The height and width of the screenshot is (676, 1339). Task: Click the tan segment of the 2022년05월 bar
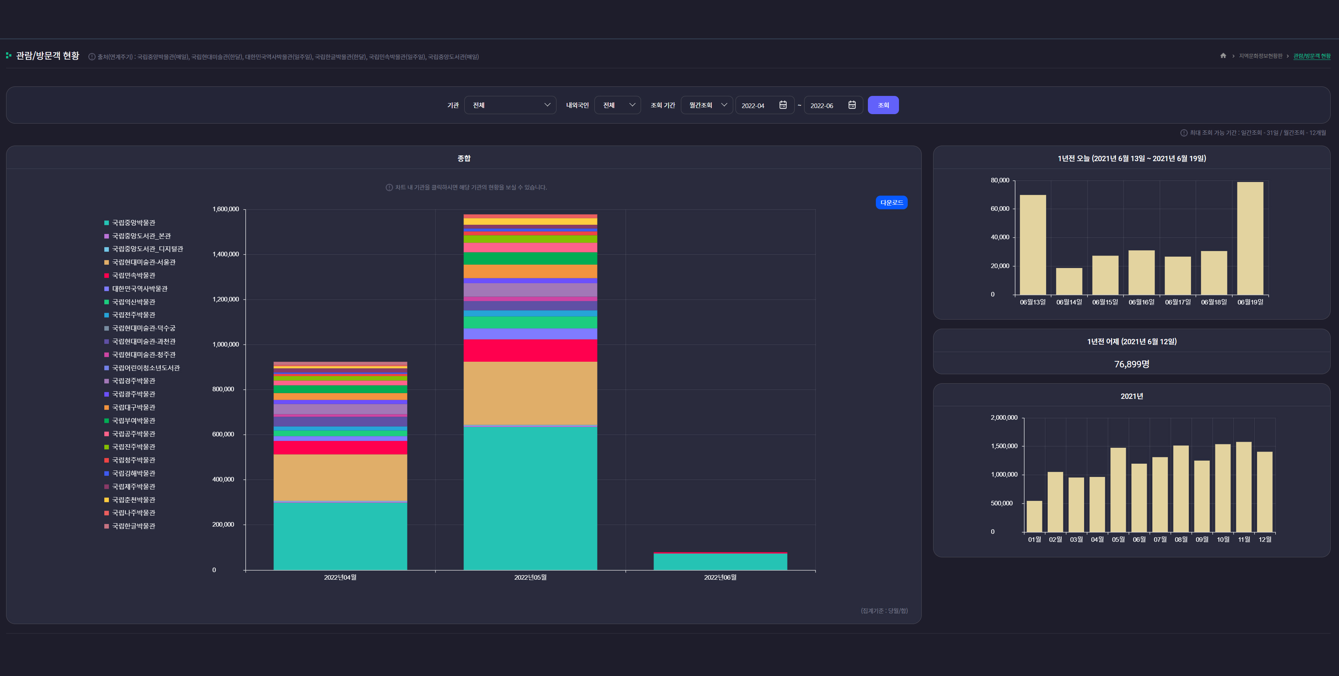click(530, 393)
